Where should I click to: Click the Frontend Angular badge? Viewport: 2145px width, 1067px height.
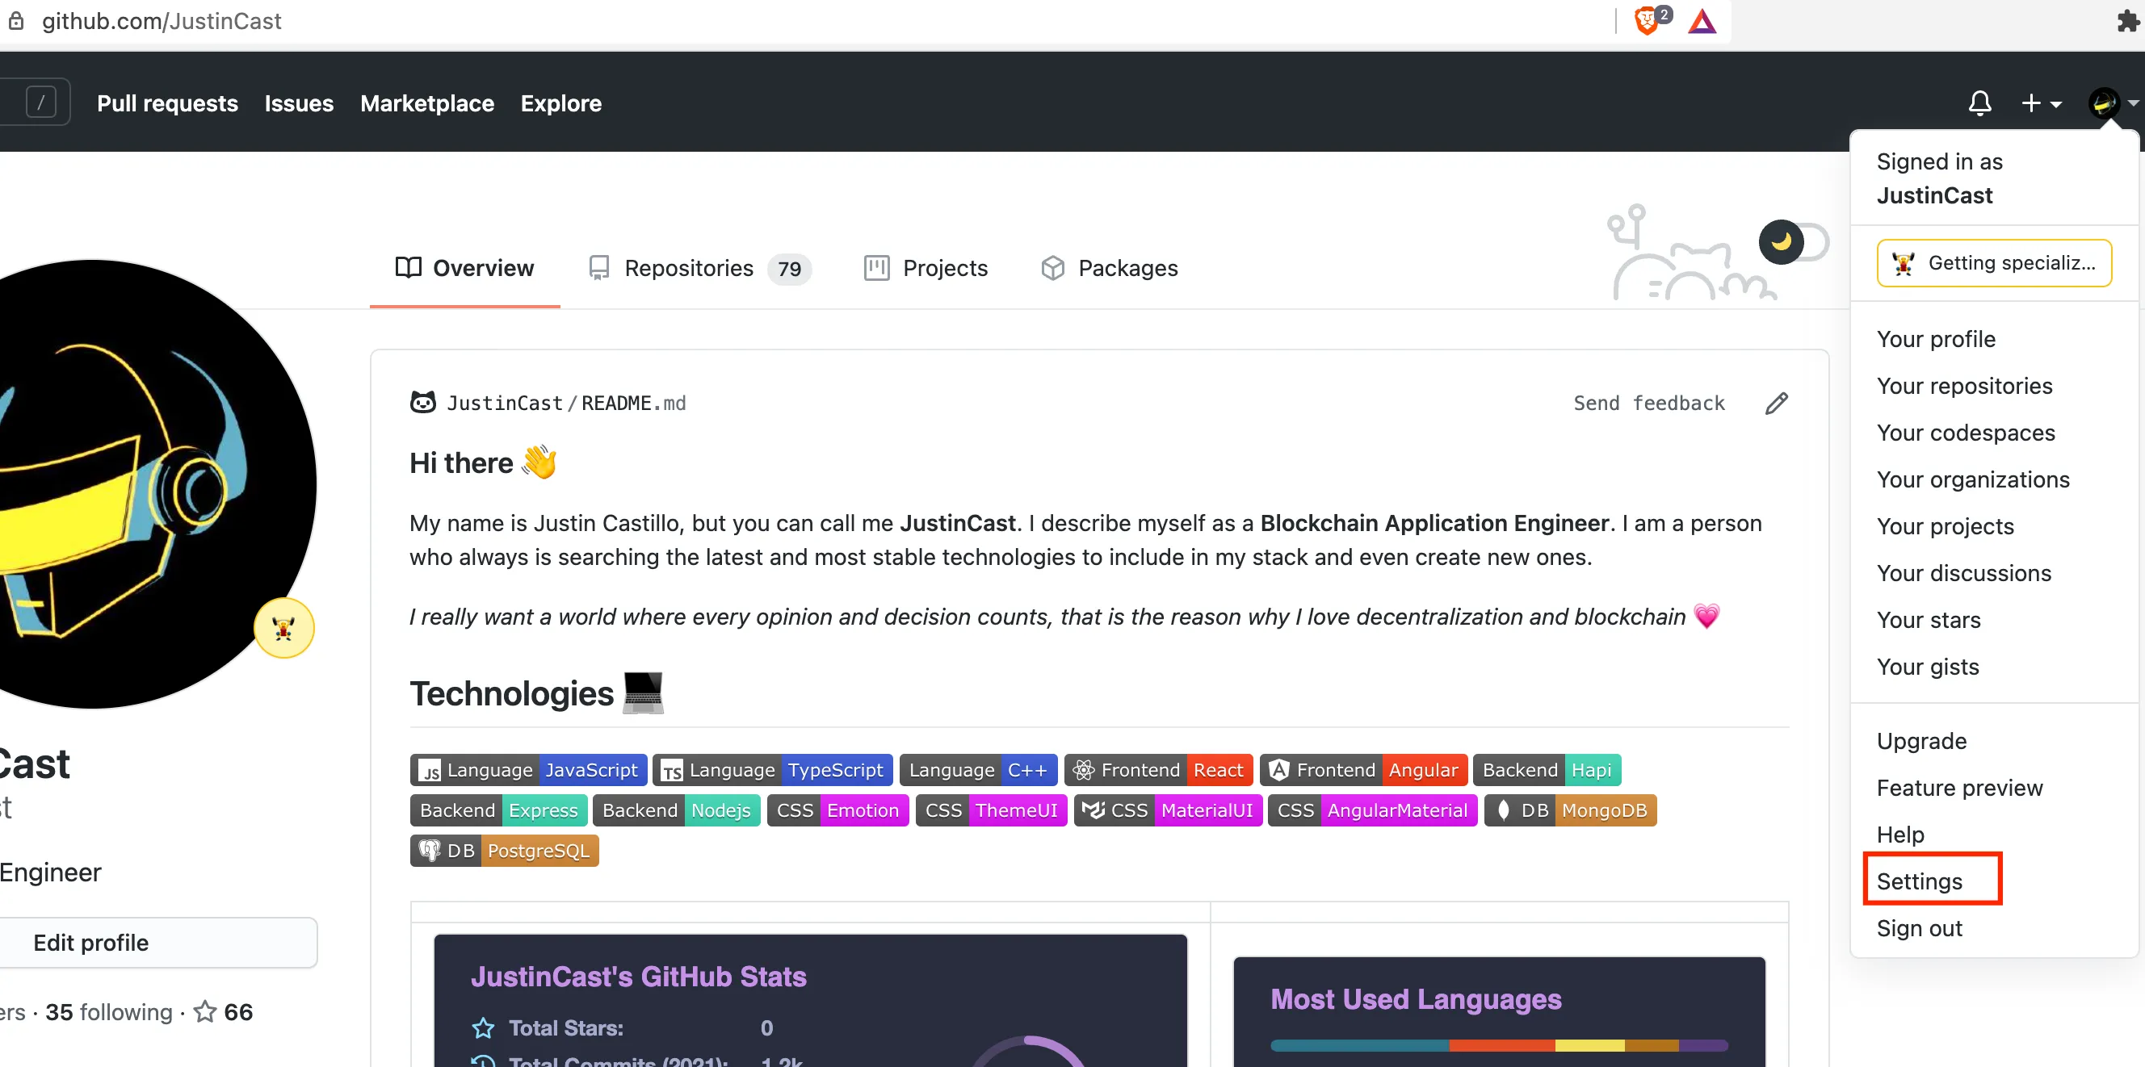pos(1362,770)
